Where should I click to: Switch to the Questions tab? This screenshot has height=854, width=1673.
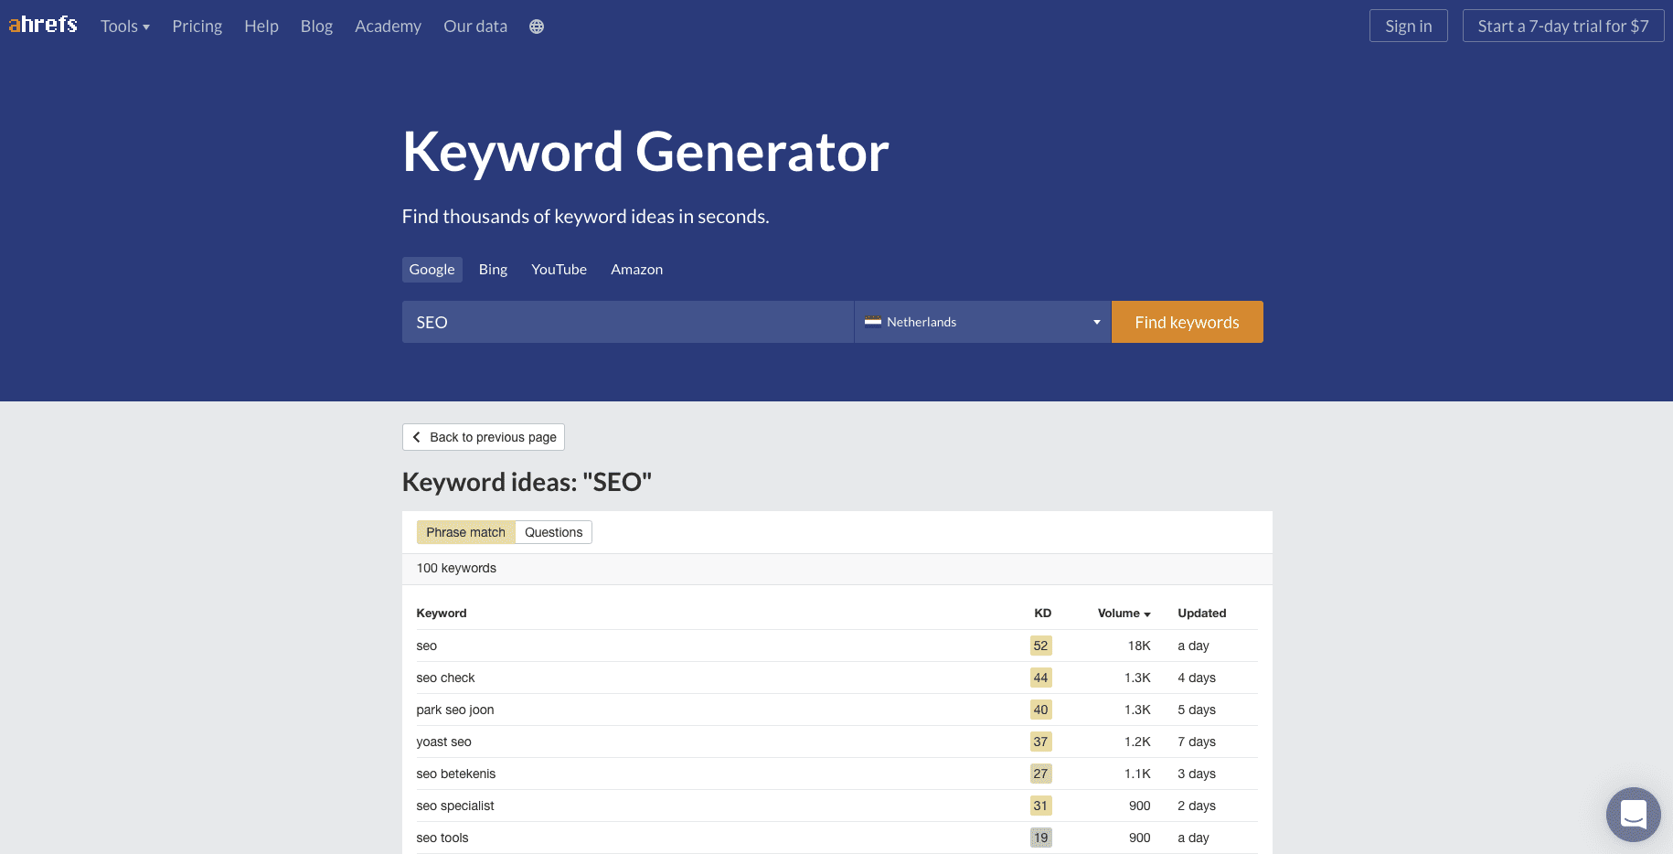point(554,532)
